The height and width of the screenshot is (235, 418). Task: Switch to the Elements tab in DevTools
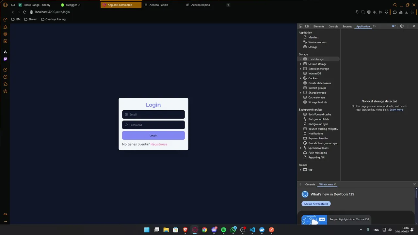(x=319, y=26)
